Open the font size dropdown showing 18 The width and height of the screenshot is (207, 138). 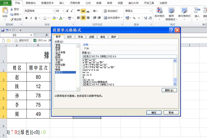tap(63, 11)
